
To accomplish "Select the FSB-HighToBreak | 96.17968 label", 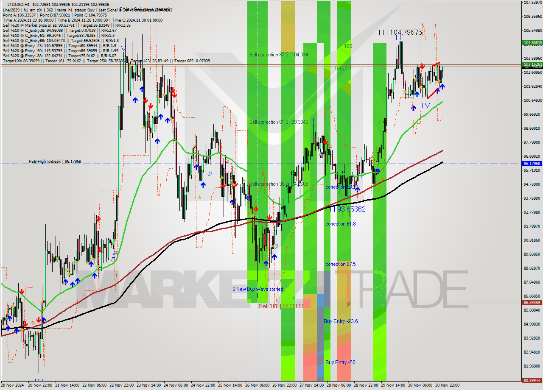I will point(55,162).
